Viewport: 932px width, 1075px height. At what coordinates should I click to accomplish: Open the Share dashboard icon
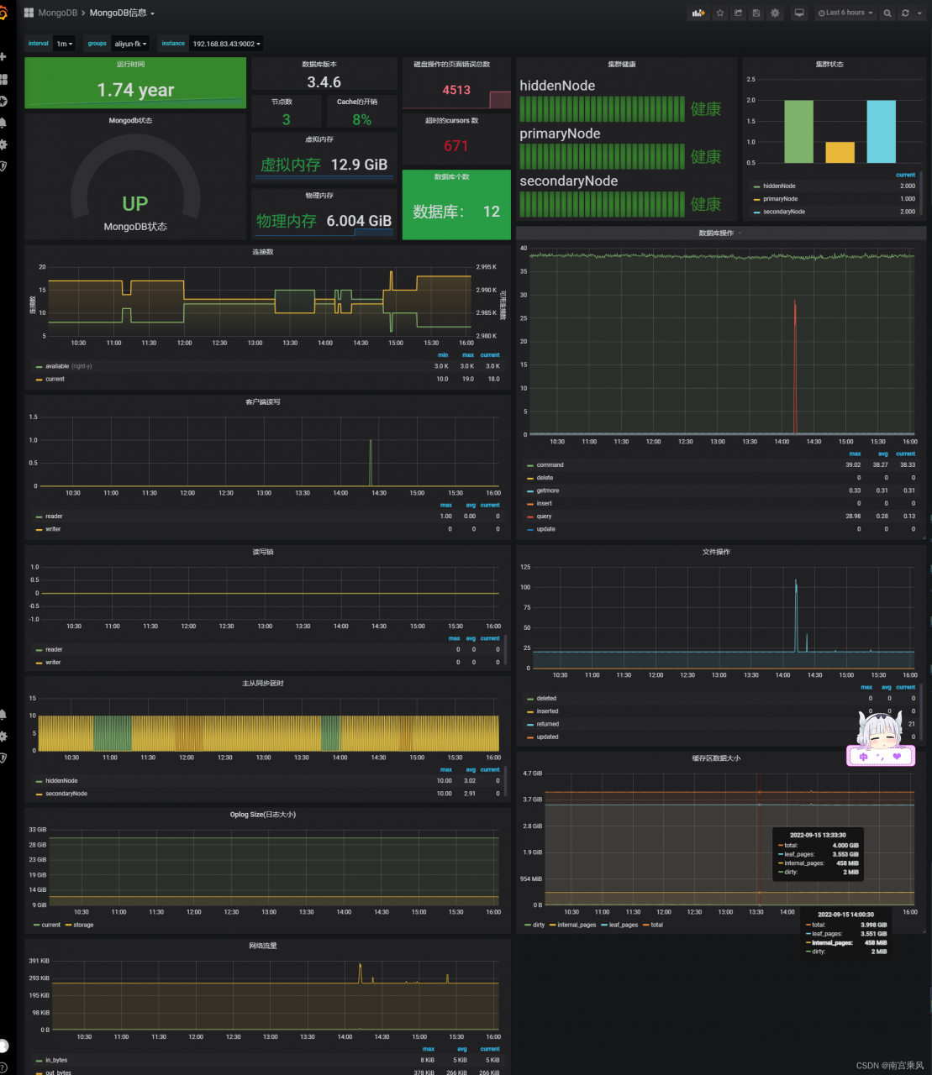pos(738,13)
